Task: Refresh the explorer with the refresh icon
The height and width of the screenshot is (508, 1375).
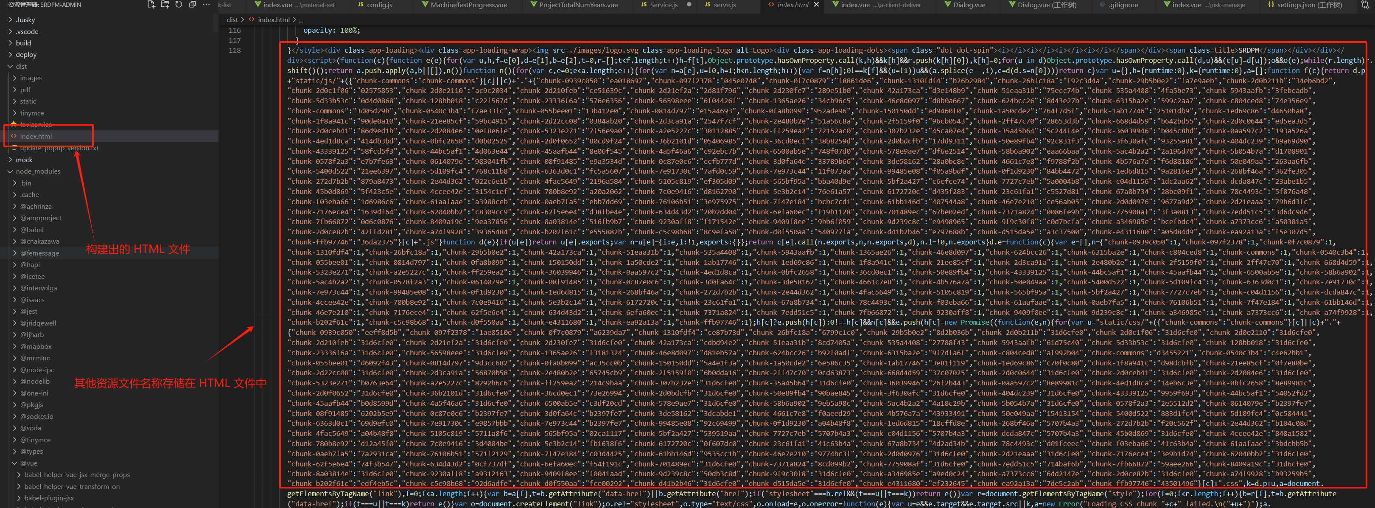Action: (179, 5)
